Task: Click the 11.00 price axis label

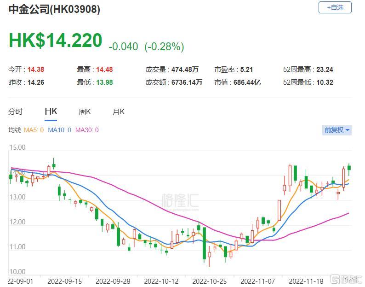Action: (17, 247)
